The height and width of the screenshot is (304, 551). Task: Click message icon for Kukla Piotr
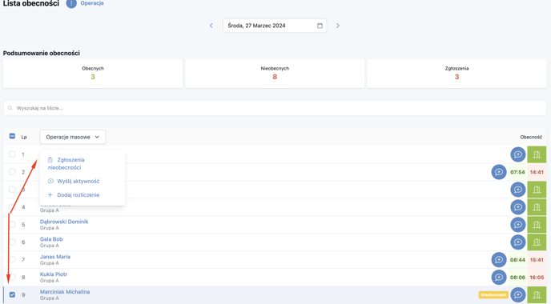point(499,278)
